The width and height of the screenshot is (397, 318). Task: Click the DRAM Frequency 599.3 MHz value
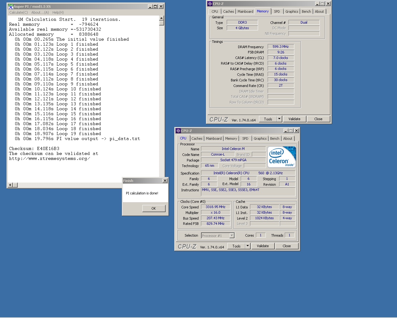pyautogui.click(x=281, y=47)
